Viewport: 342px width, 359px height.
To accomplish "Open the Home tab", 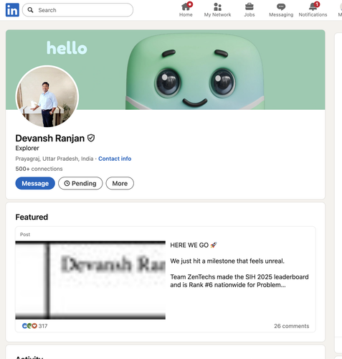I will 186,10.
